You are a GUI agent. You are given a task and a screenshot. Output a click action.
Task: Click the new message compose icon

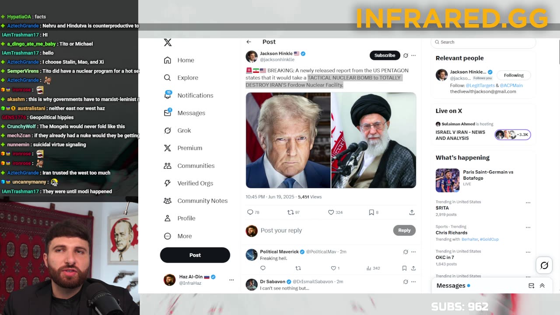(531, 286)
